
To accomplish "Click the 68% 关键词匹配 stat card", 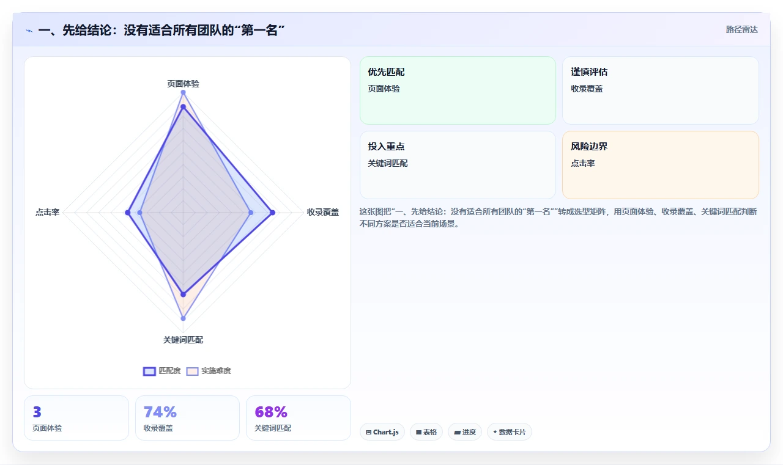I will tap(299, 418).
